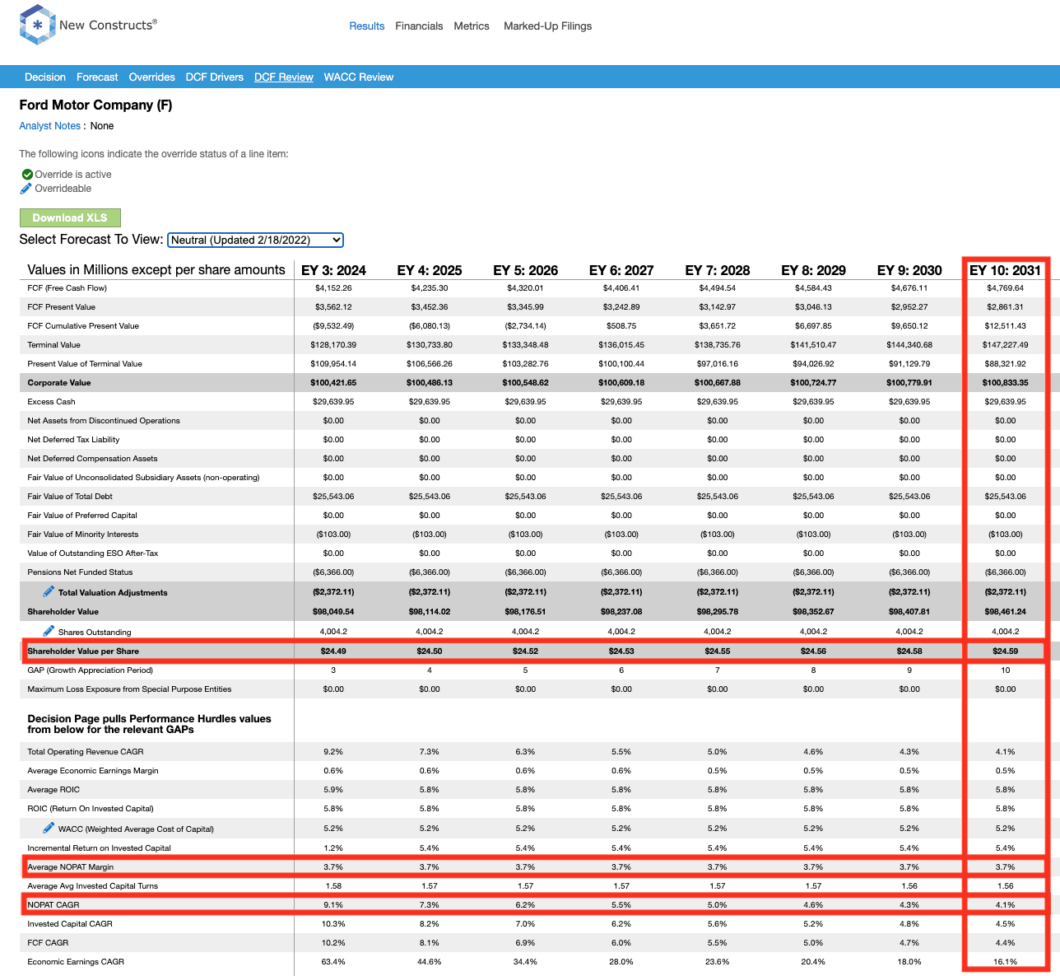The image size is (1060, 976).
Task: Click the Excess Cash row label
Action: 51,402
